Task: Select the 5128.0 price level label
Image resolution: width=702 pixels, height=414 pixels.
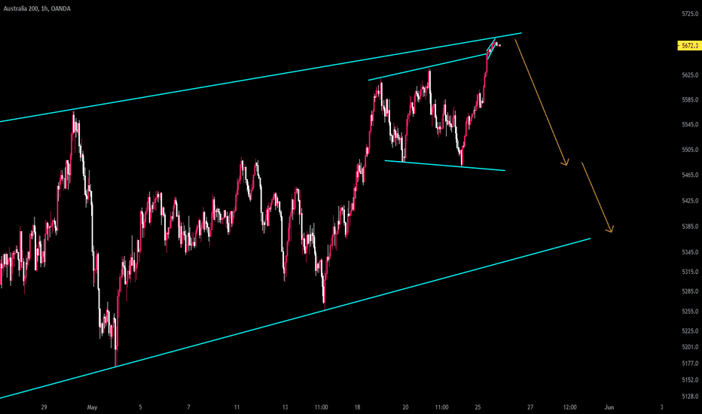Action: 690,397
